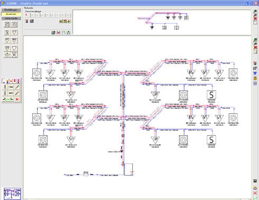
Task: Select vertical pipe tool with node at bottom
Action: (x=5, y=87)
